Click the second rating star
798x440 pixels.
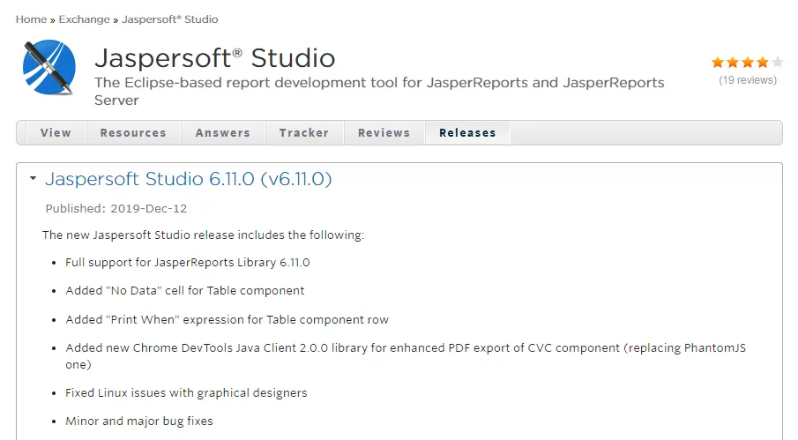(733, 63)
